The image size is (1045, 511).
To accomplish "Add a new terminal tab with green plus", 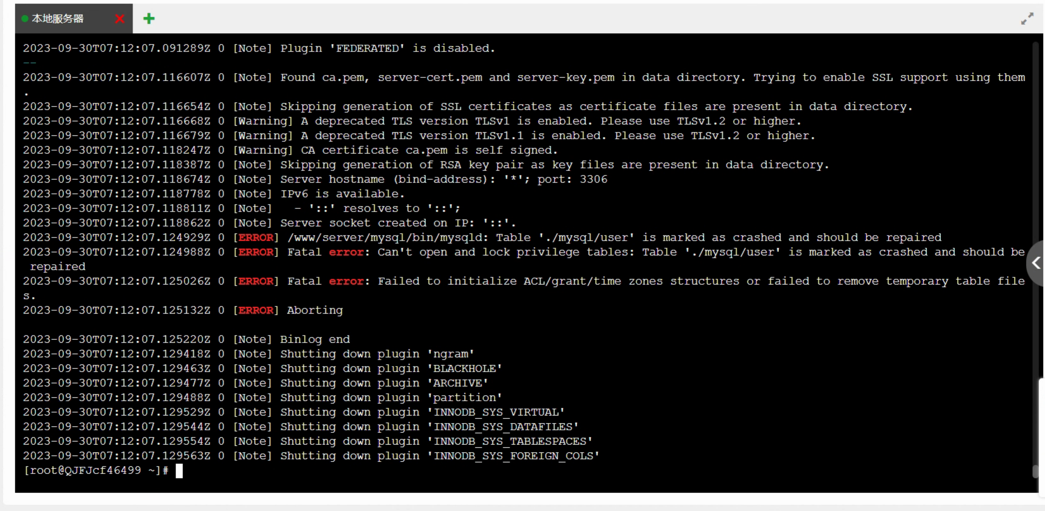I will (149, 18).
